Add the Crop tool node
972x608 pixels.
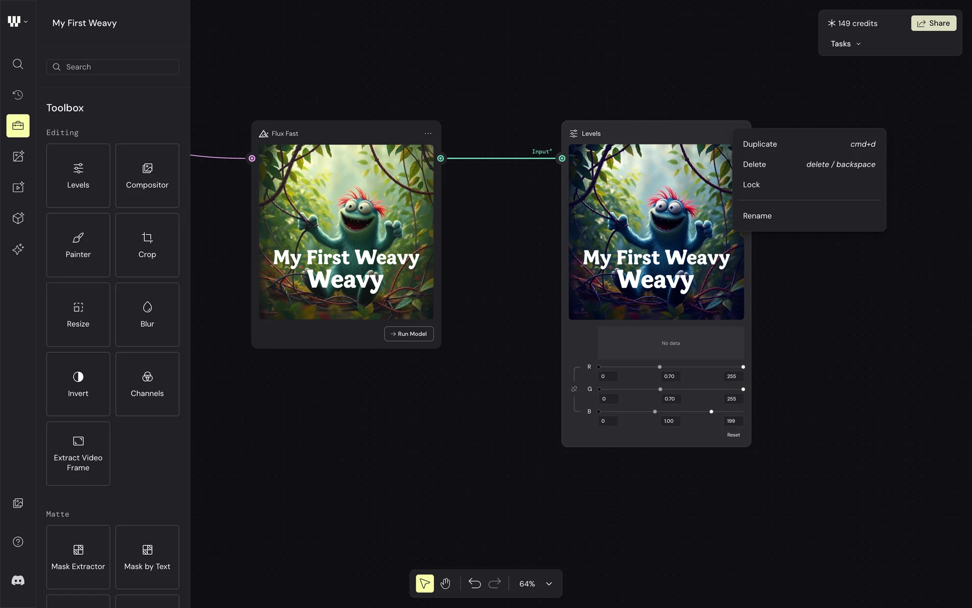click(147, 245)
